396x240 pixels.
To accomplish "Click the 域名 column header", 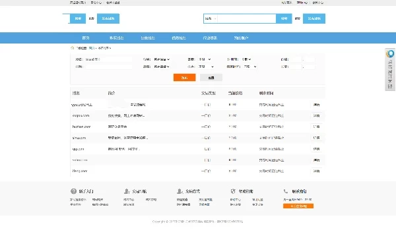I will (x=76, y=93).
